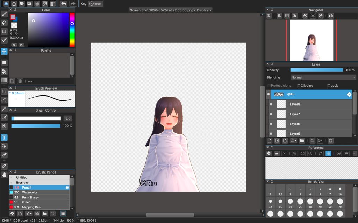Image resolution: width=358 pixels, height=223 pixels.
Task: Select the Operation tool
Action: (x=4, y=146)
